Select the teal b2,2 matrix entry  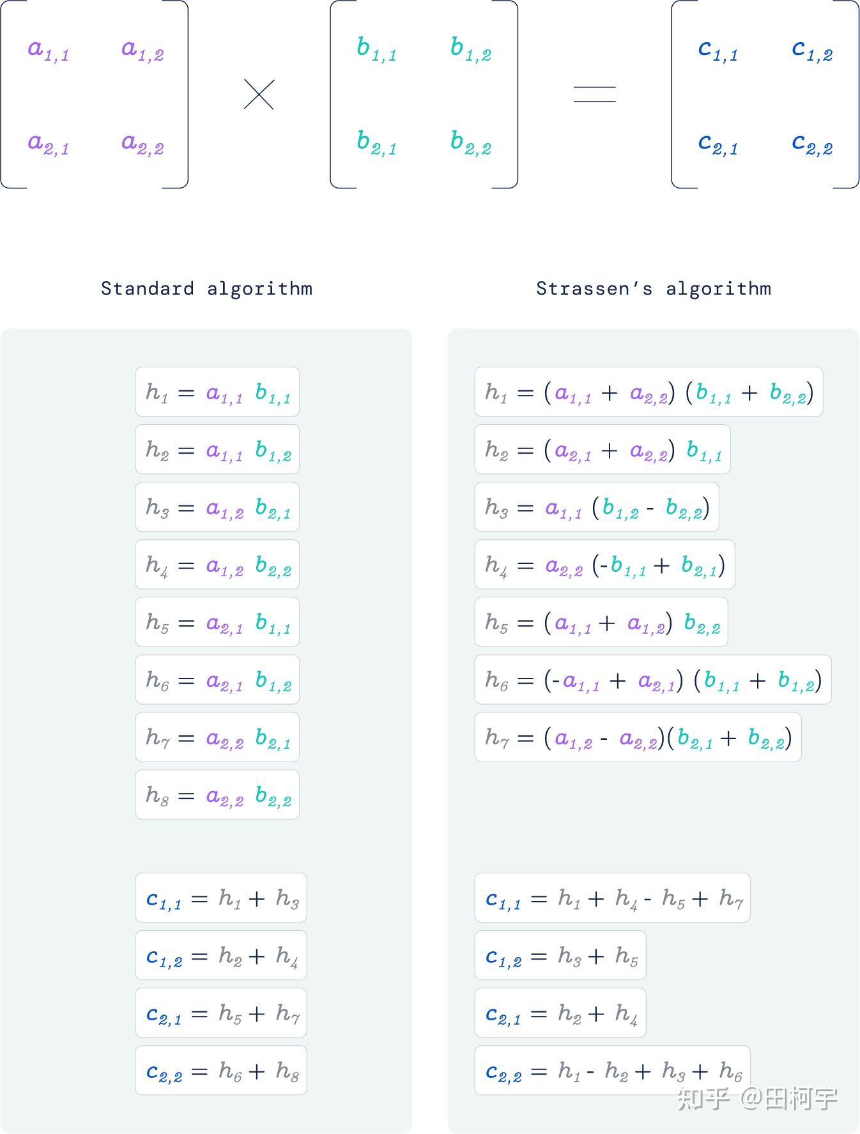tap(471, 143)
